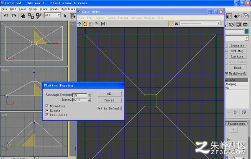The image size is (251, 159).
Task: Click the Spacing value field 0.02
Action: (x=80, y=100)
